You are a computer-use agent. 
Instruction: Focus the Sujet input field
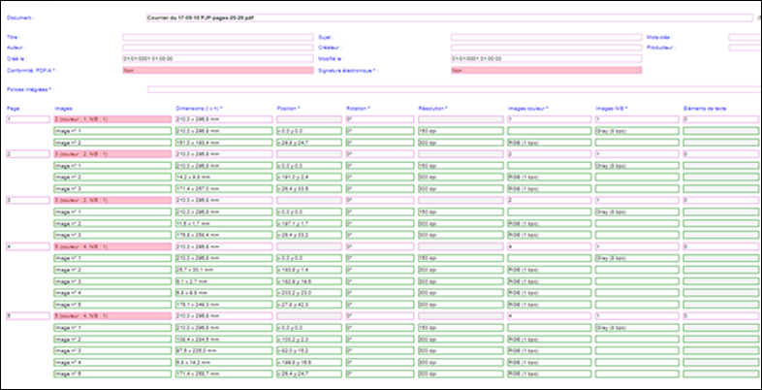coord(543,37)
